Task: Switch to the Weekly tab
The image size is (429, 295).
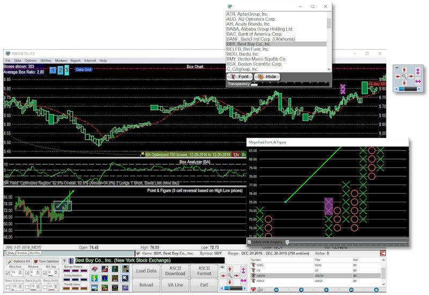Action: 22,253
